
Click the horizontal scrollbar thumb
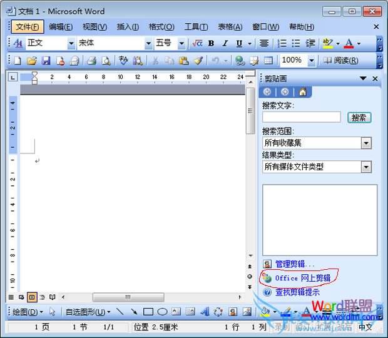point(128,297)
